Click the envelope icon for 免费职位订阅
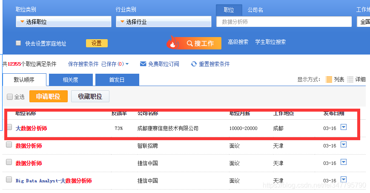The width and height of the screenshot is (370, 193). click(x=143, y=64)
